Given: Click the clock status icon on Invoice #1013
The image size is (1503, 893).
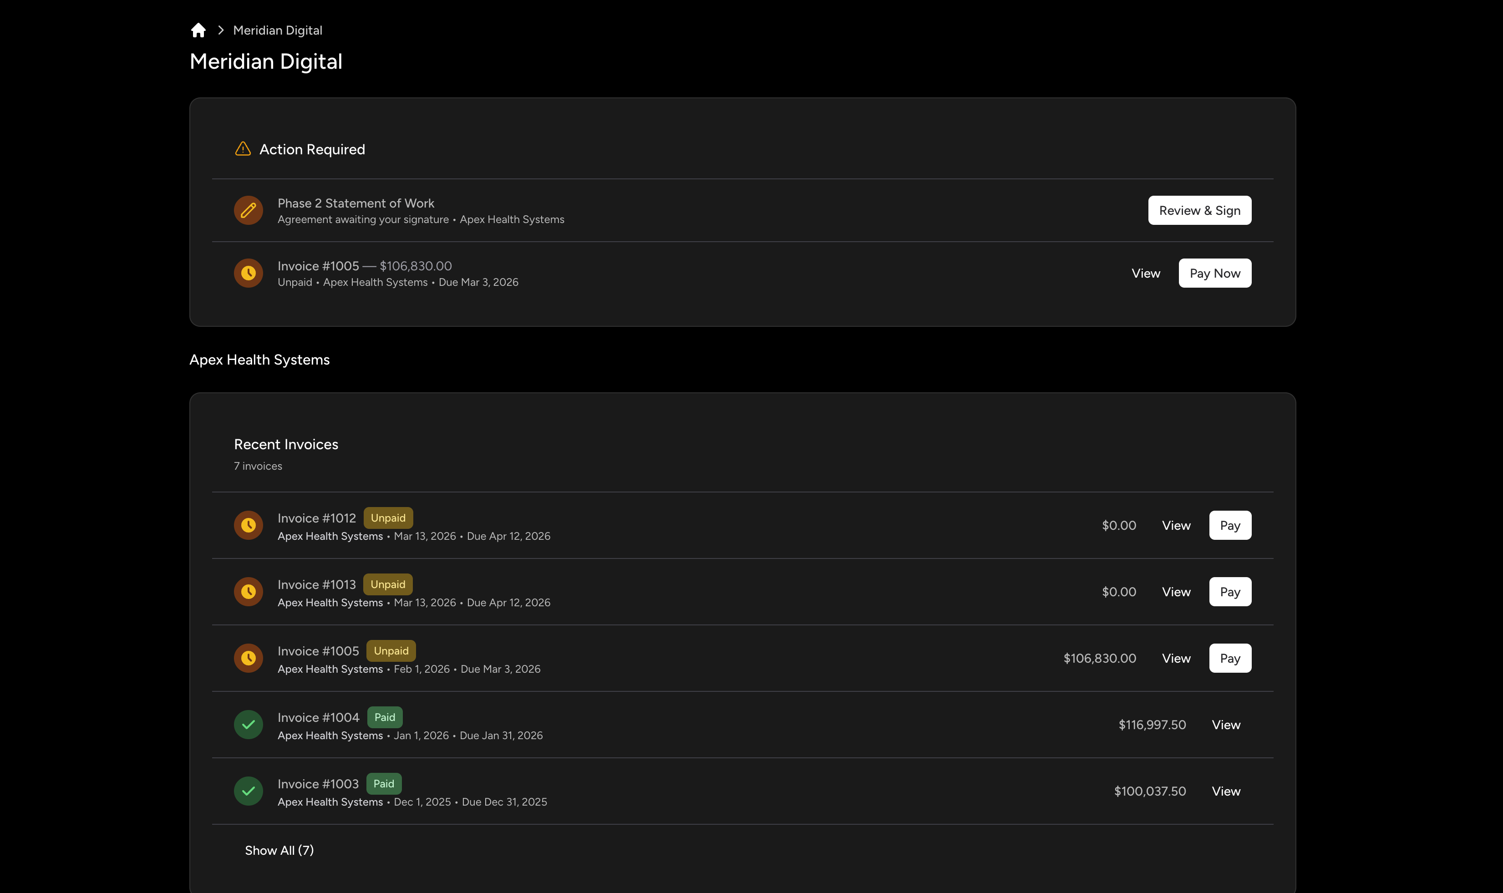Looking at the screenshot, I should (x=248, y=592).
